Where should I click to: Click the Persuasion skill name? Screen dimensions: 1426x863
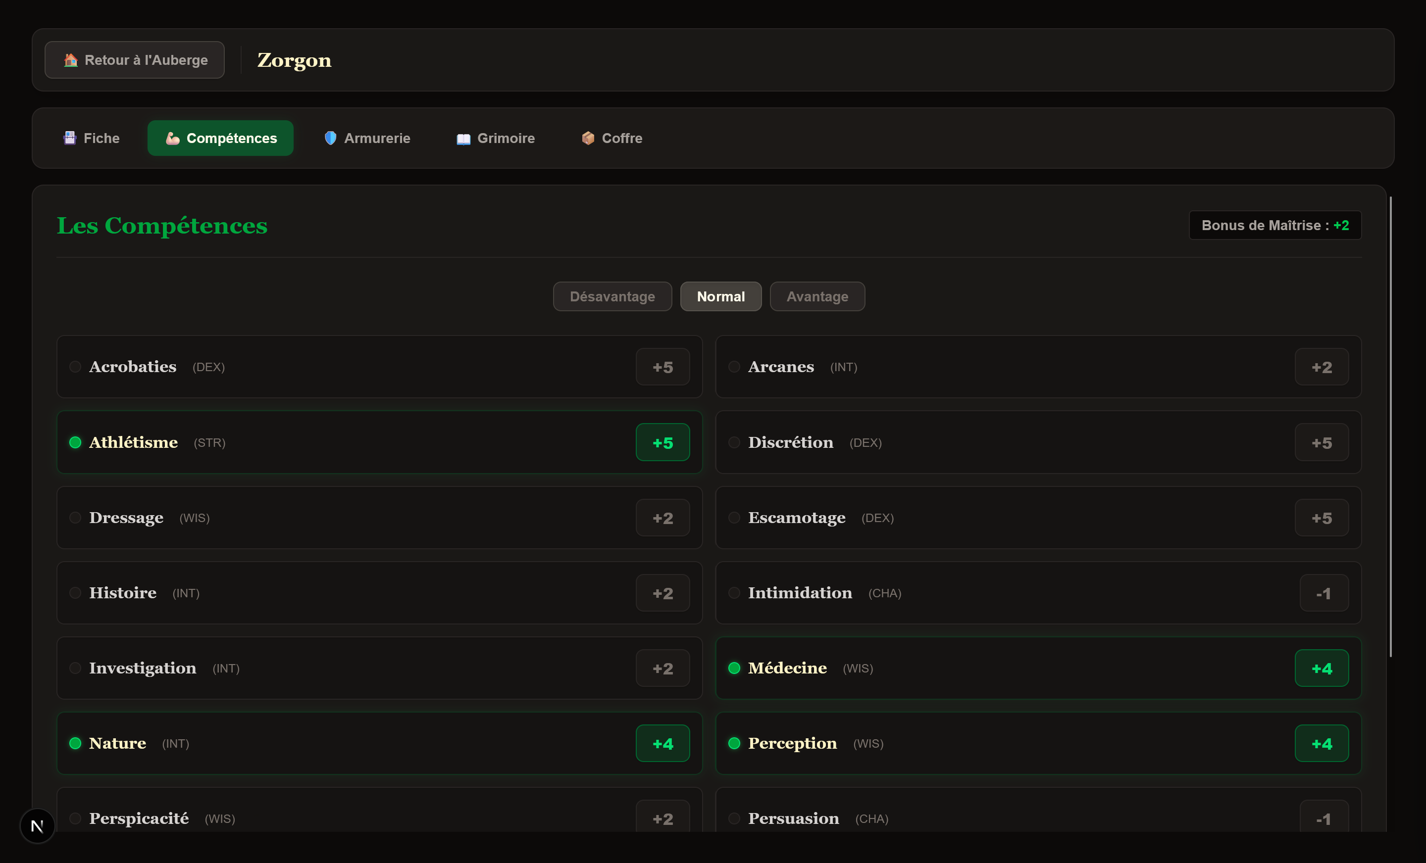coord(793,818)
